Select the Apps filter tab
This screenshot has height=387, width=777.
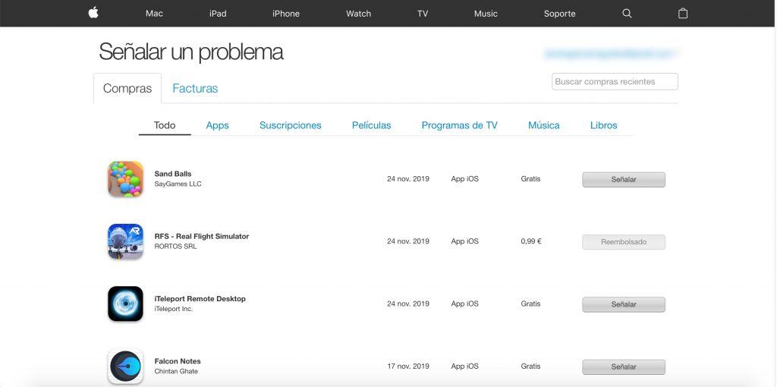point(218,125)
